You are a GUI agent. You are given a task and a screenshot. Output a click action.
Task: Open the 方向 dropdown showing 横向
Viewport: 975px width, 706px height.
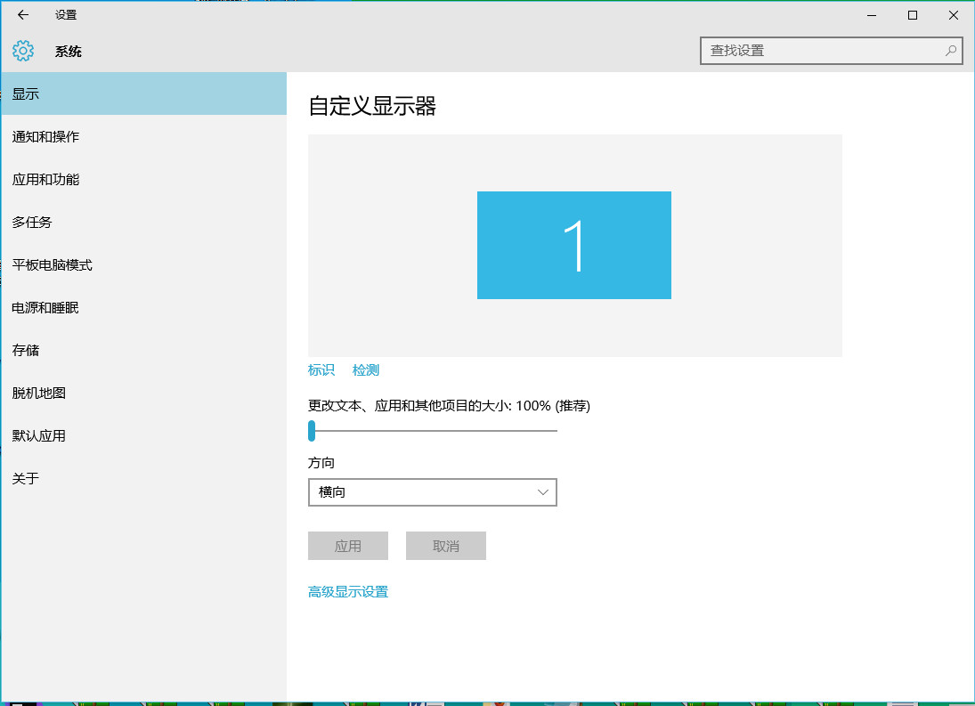(432, 492)
